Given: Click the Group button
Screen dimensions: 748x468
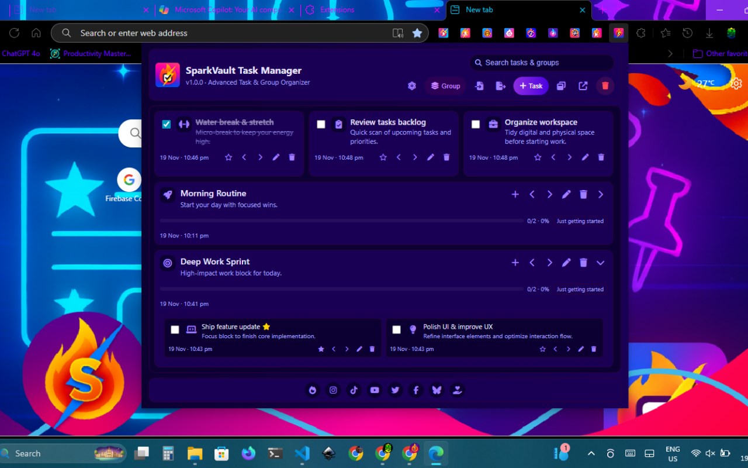Looking at the screenshot, I should tap(445, 86).
